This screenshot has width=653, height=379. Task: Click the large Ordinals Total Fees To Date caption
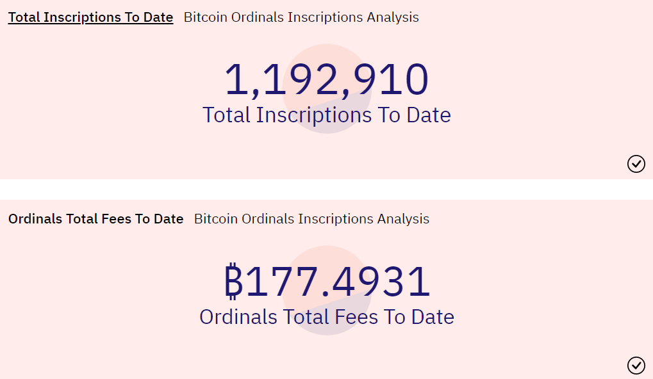point(326,317)
